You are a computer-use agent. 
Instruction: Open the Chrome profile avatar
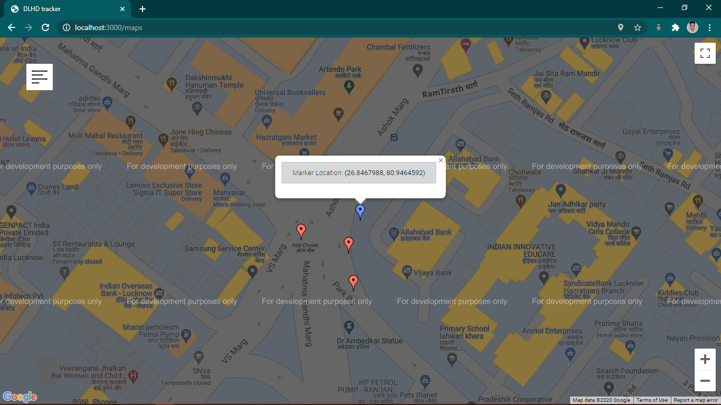click(692, 27)
